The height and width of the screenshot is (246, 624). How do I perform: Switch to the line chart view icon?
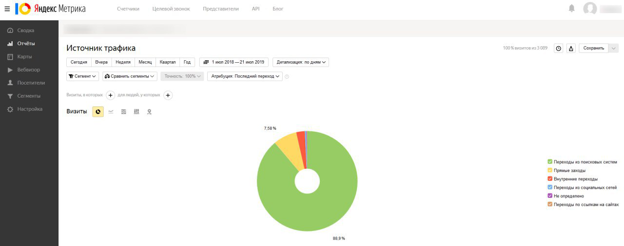point(111,112)
